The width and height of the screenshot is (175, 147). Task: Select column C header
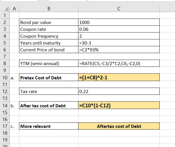(119, 9)
